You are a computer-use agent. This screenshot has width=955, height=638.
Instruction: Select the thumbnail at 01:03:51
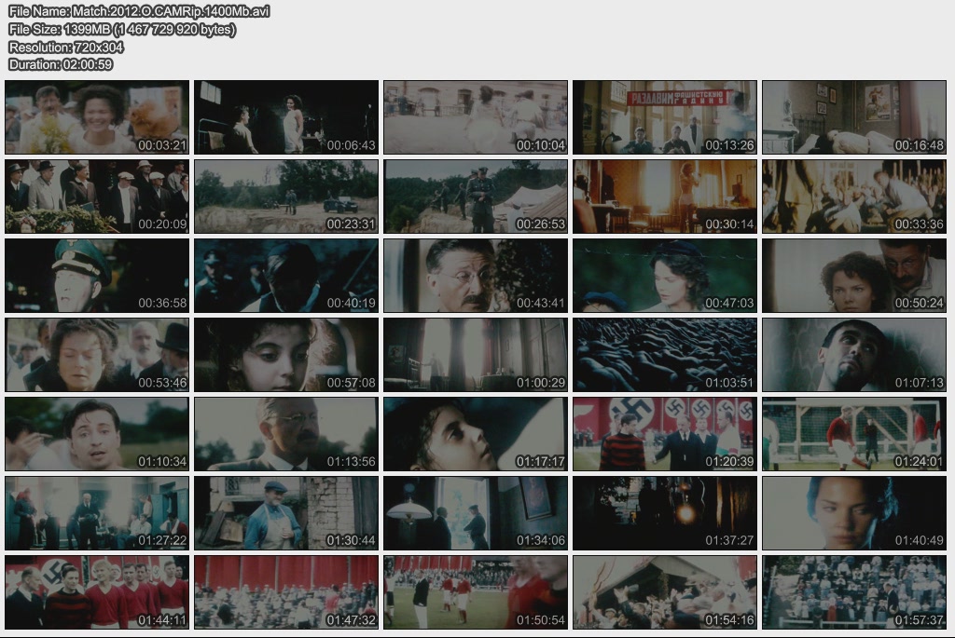click(x=665, y=355)
